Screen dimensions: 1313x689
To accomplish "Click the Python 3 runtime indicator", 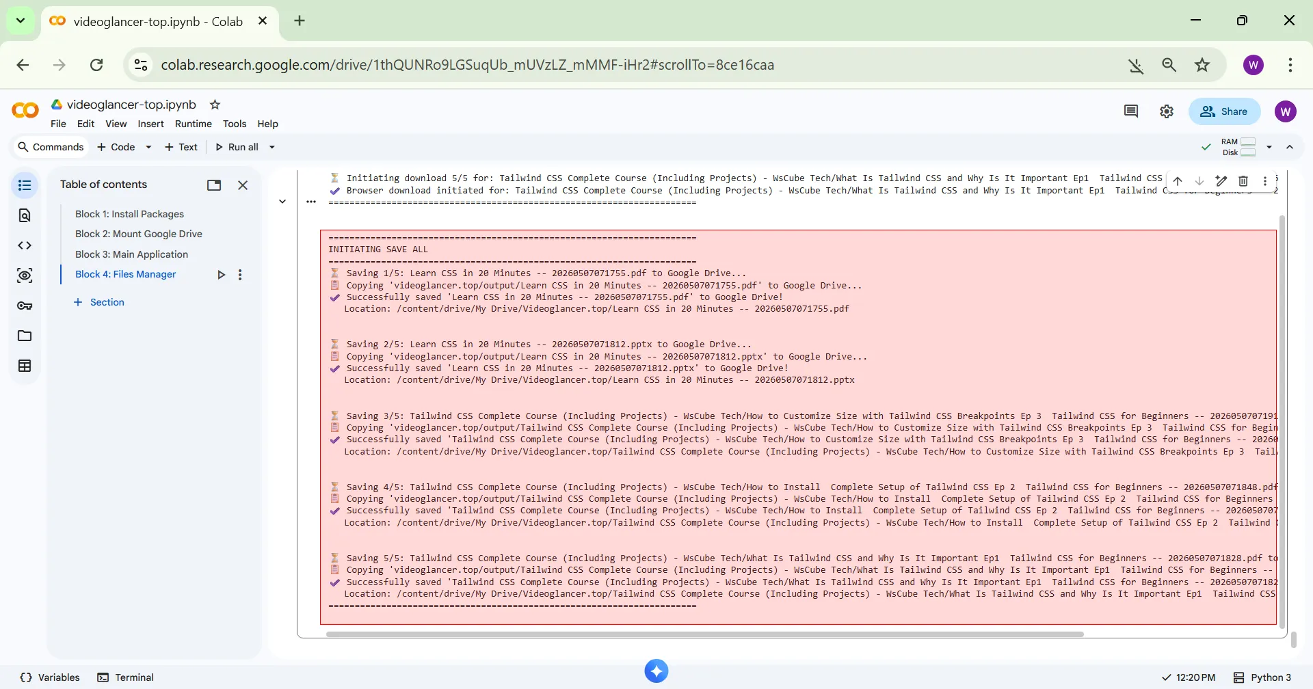I will click(x=1262, y=677).
